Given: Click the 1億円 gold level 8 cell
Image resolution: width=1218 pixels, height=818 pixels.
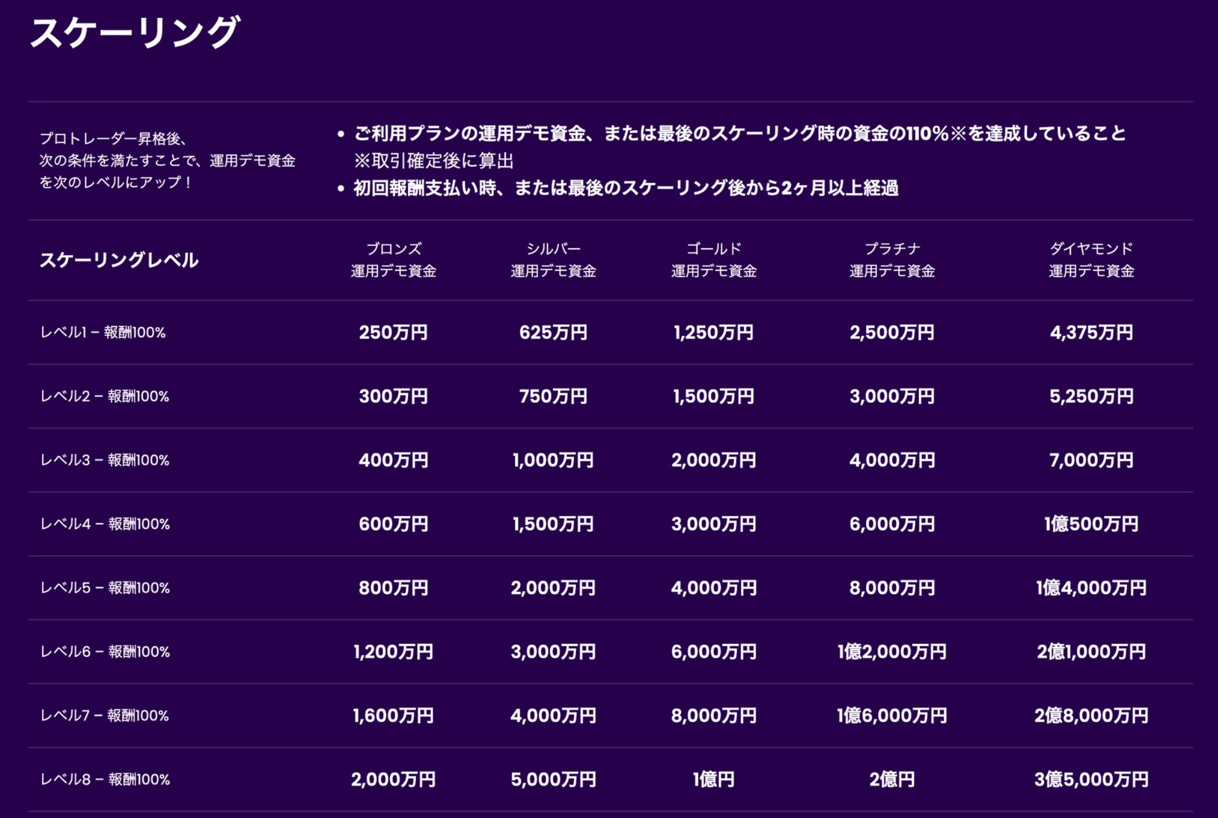Looking at the screenshot, I should click(x=713, y=779).
